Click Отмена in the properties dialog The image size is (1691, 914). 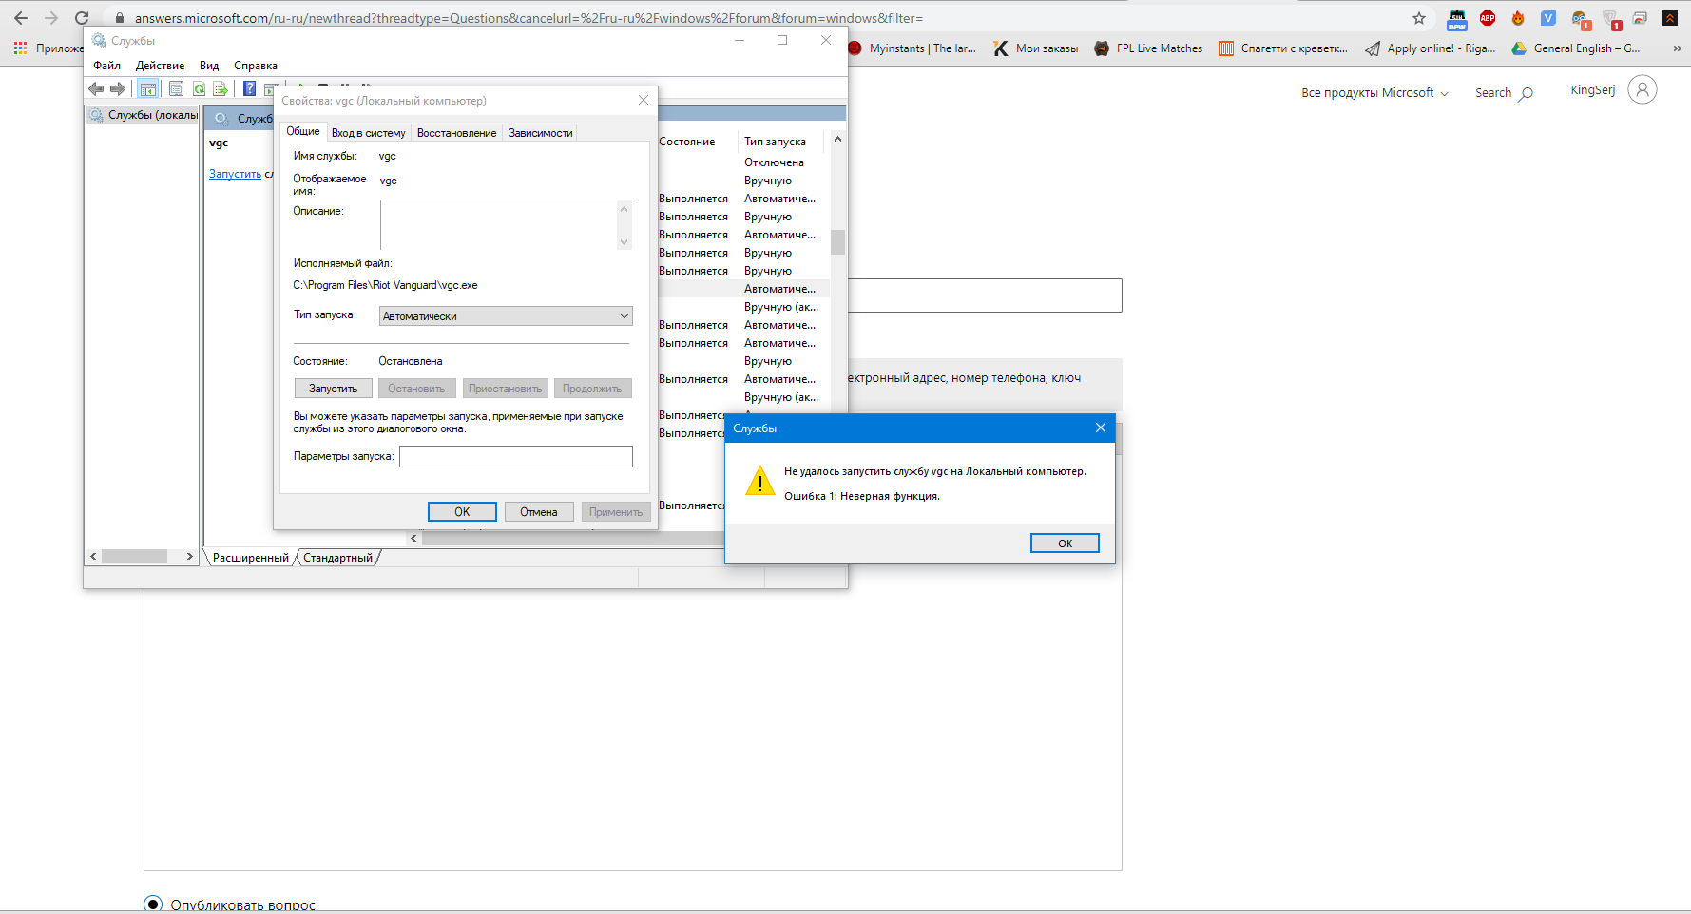point(539,512)
